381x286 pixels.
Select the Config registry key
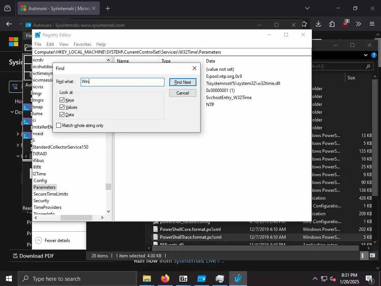pos(40,181)
